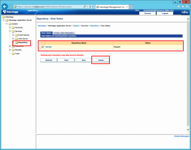191x150 pixels.
Task: Switch to View Status tab
Action: (x=46, y=33)
